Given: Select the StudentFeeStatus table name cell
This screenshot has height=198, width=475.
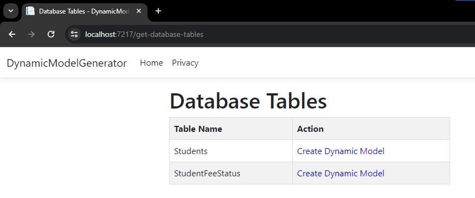Looking at the screenshot, I should coord(231,173).
